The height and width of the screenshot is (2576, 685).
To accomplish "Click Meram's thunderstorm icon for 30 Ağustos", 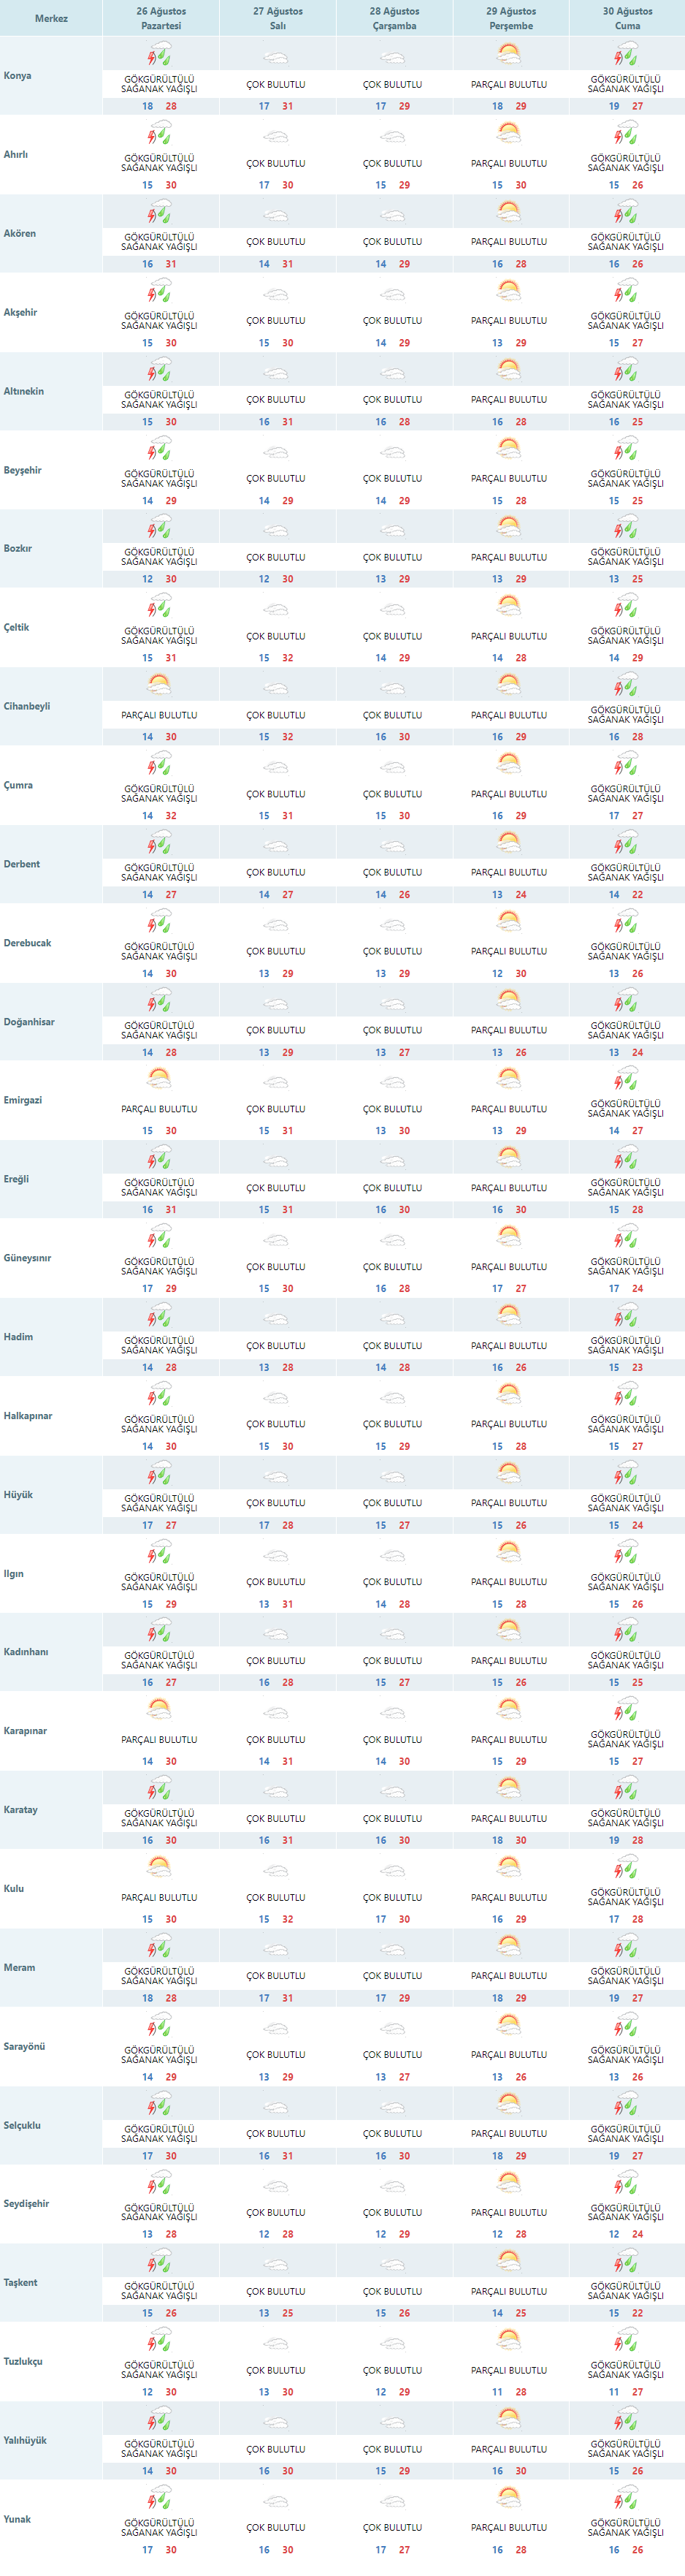I will tap(626, 1946).
